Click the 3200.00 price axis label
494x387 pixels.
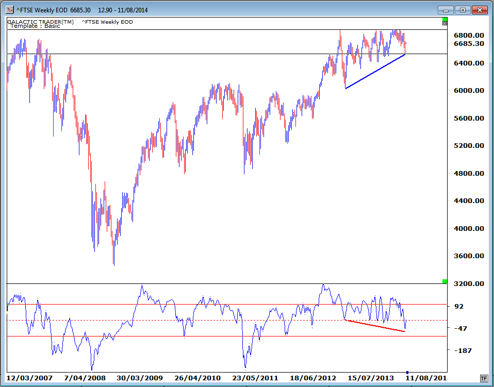point(469,284)
